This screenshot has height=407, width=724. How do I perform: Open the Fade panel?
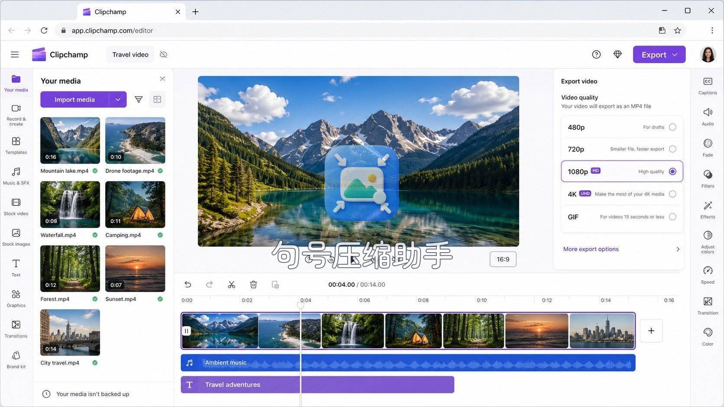(708, 148)
